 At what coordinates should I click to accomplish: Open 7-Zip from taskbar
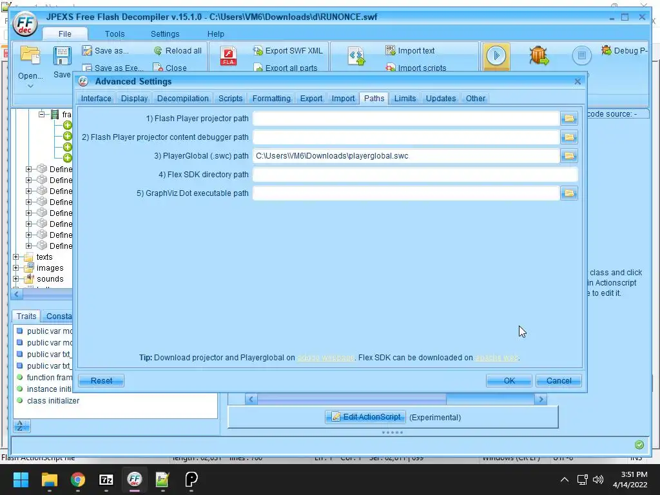(106, 480)
